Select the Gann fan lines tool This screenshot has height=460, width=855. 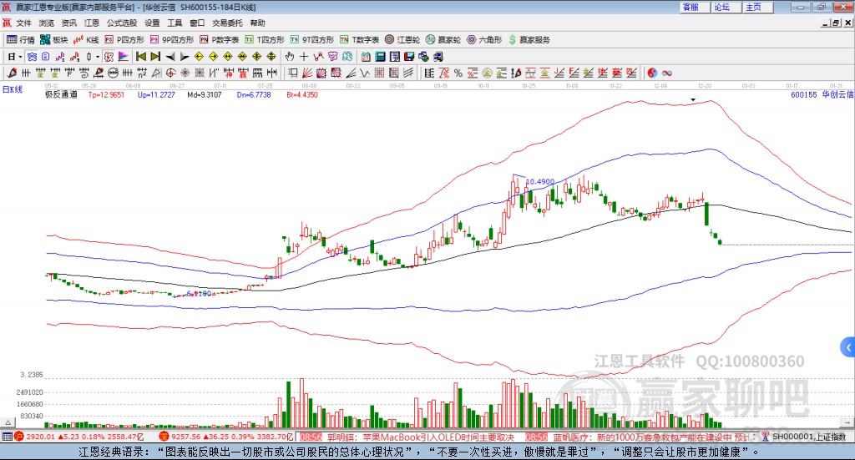pyautogui.click(x=306, y=73)
